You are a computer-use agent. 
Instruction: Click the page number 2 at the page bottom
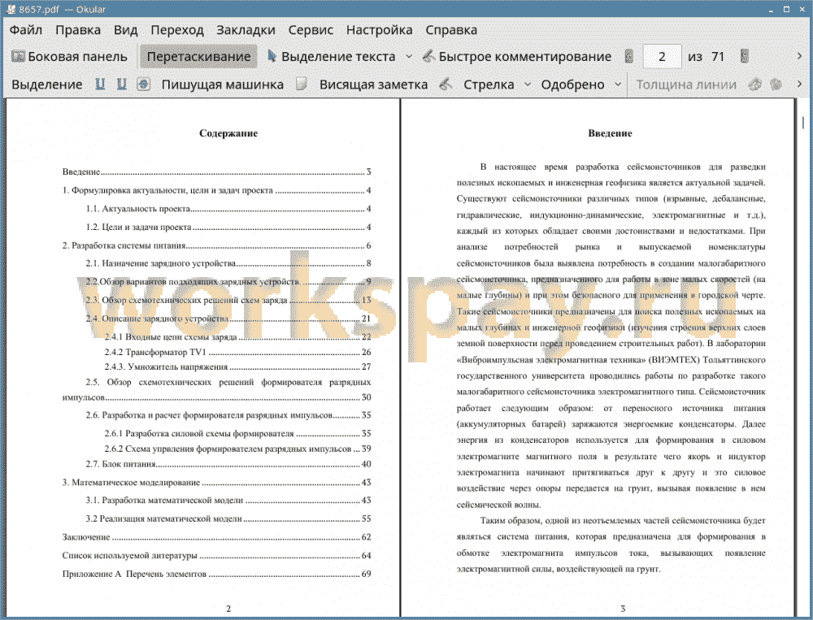pos(228,609)
